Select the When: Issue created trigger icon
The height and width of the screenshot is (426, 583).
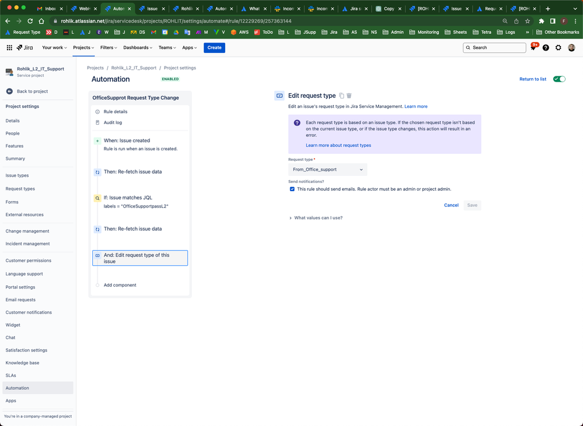[97, 140]
